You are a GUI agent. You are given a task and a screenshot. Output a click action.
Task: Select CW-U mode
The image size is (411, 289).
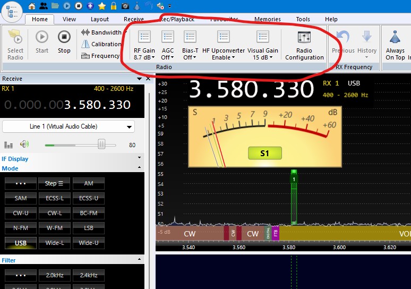tap(21, 213)
